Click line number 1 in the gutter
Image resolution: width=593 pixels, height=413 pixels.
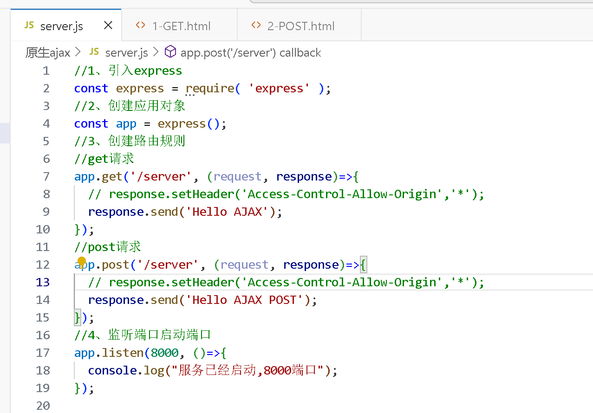[x=46, y=71]
